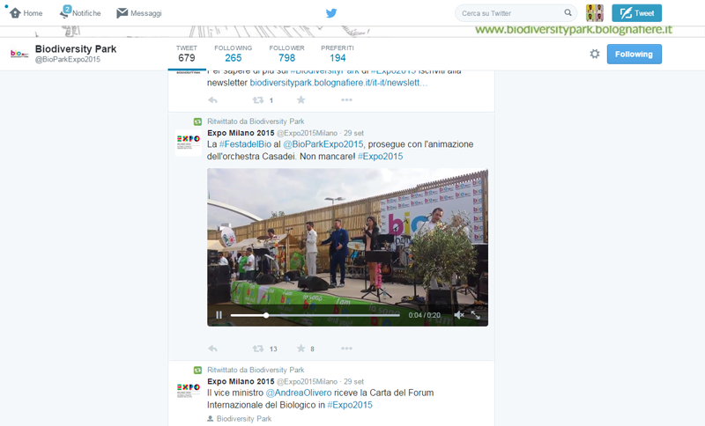
Task: Click the Biodiversity Park profile avatar
Action: click(19, 54)
